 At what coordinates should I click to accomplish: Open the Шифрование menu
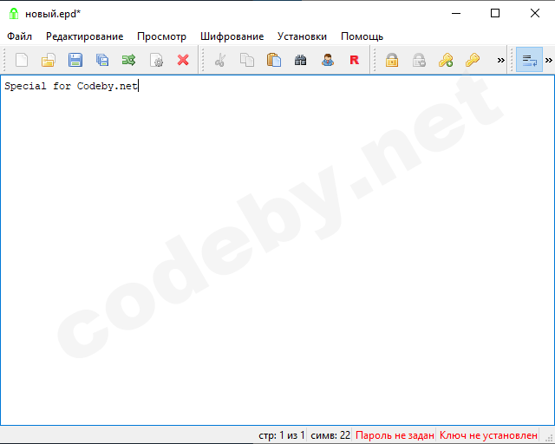[232, 36]
